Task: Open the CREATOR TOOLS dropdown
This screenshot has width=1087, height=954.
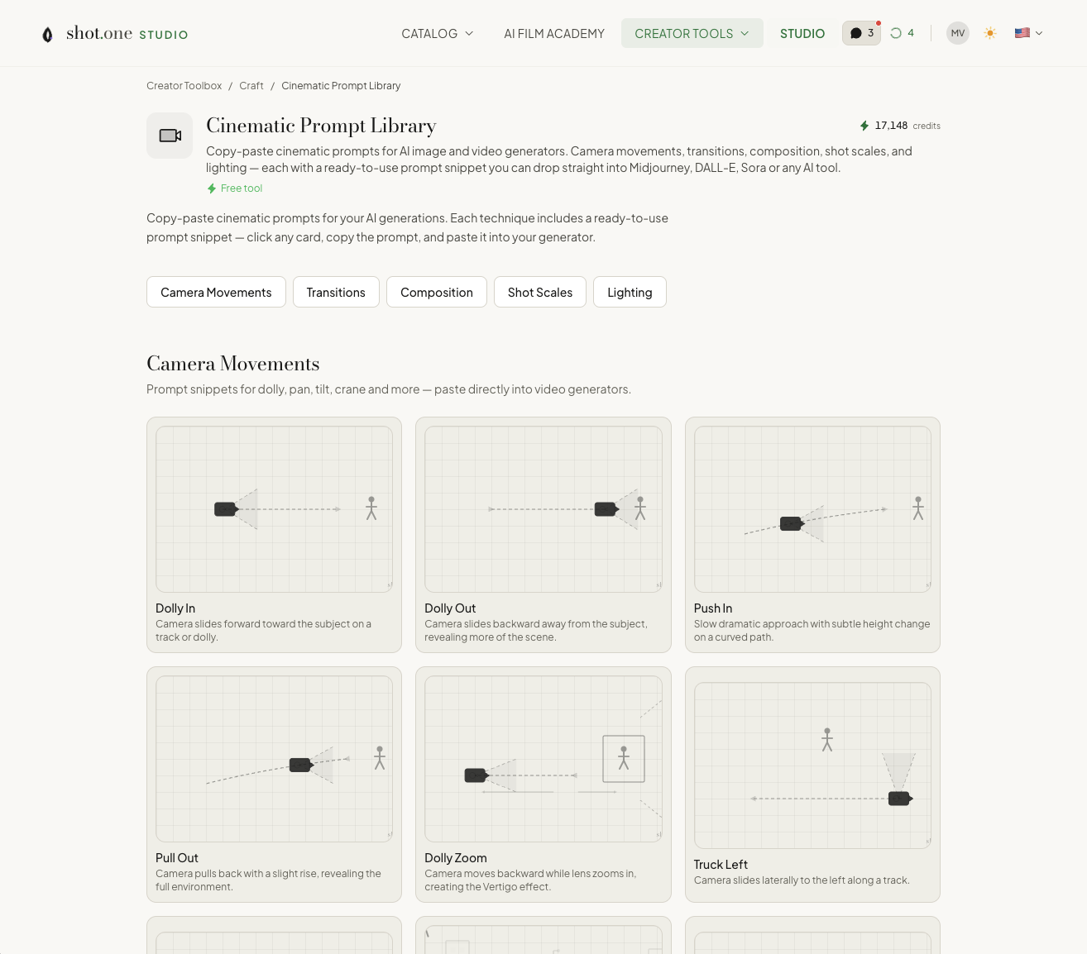Action: pos(692,33)
